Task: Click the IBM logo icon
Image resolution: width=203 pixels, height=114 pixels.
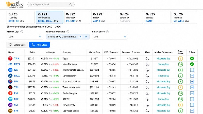Action: pyautogui.click(x=10, y=70)
